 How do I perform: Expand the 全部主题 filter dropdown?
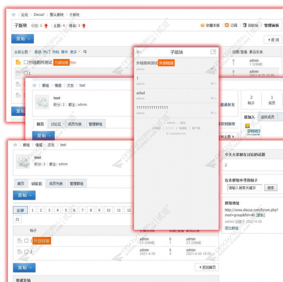click(x=23, y=52)
